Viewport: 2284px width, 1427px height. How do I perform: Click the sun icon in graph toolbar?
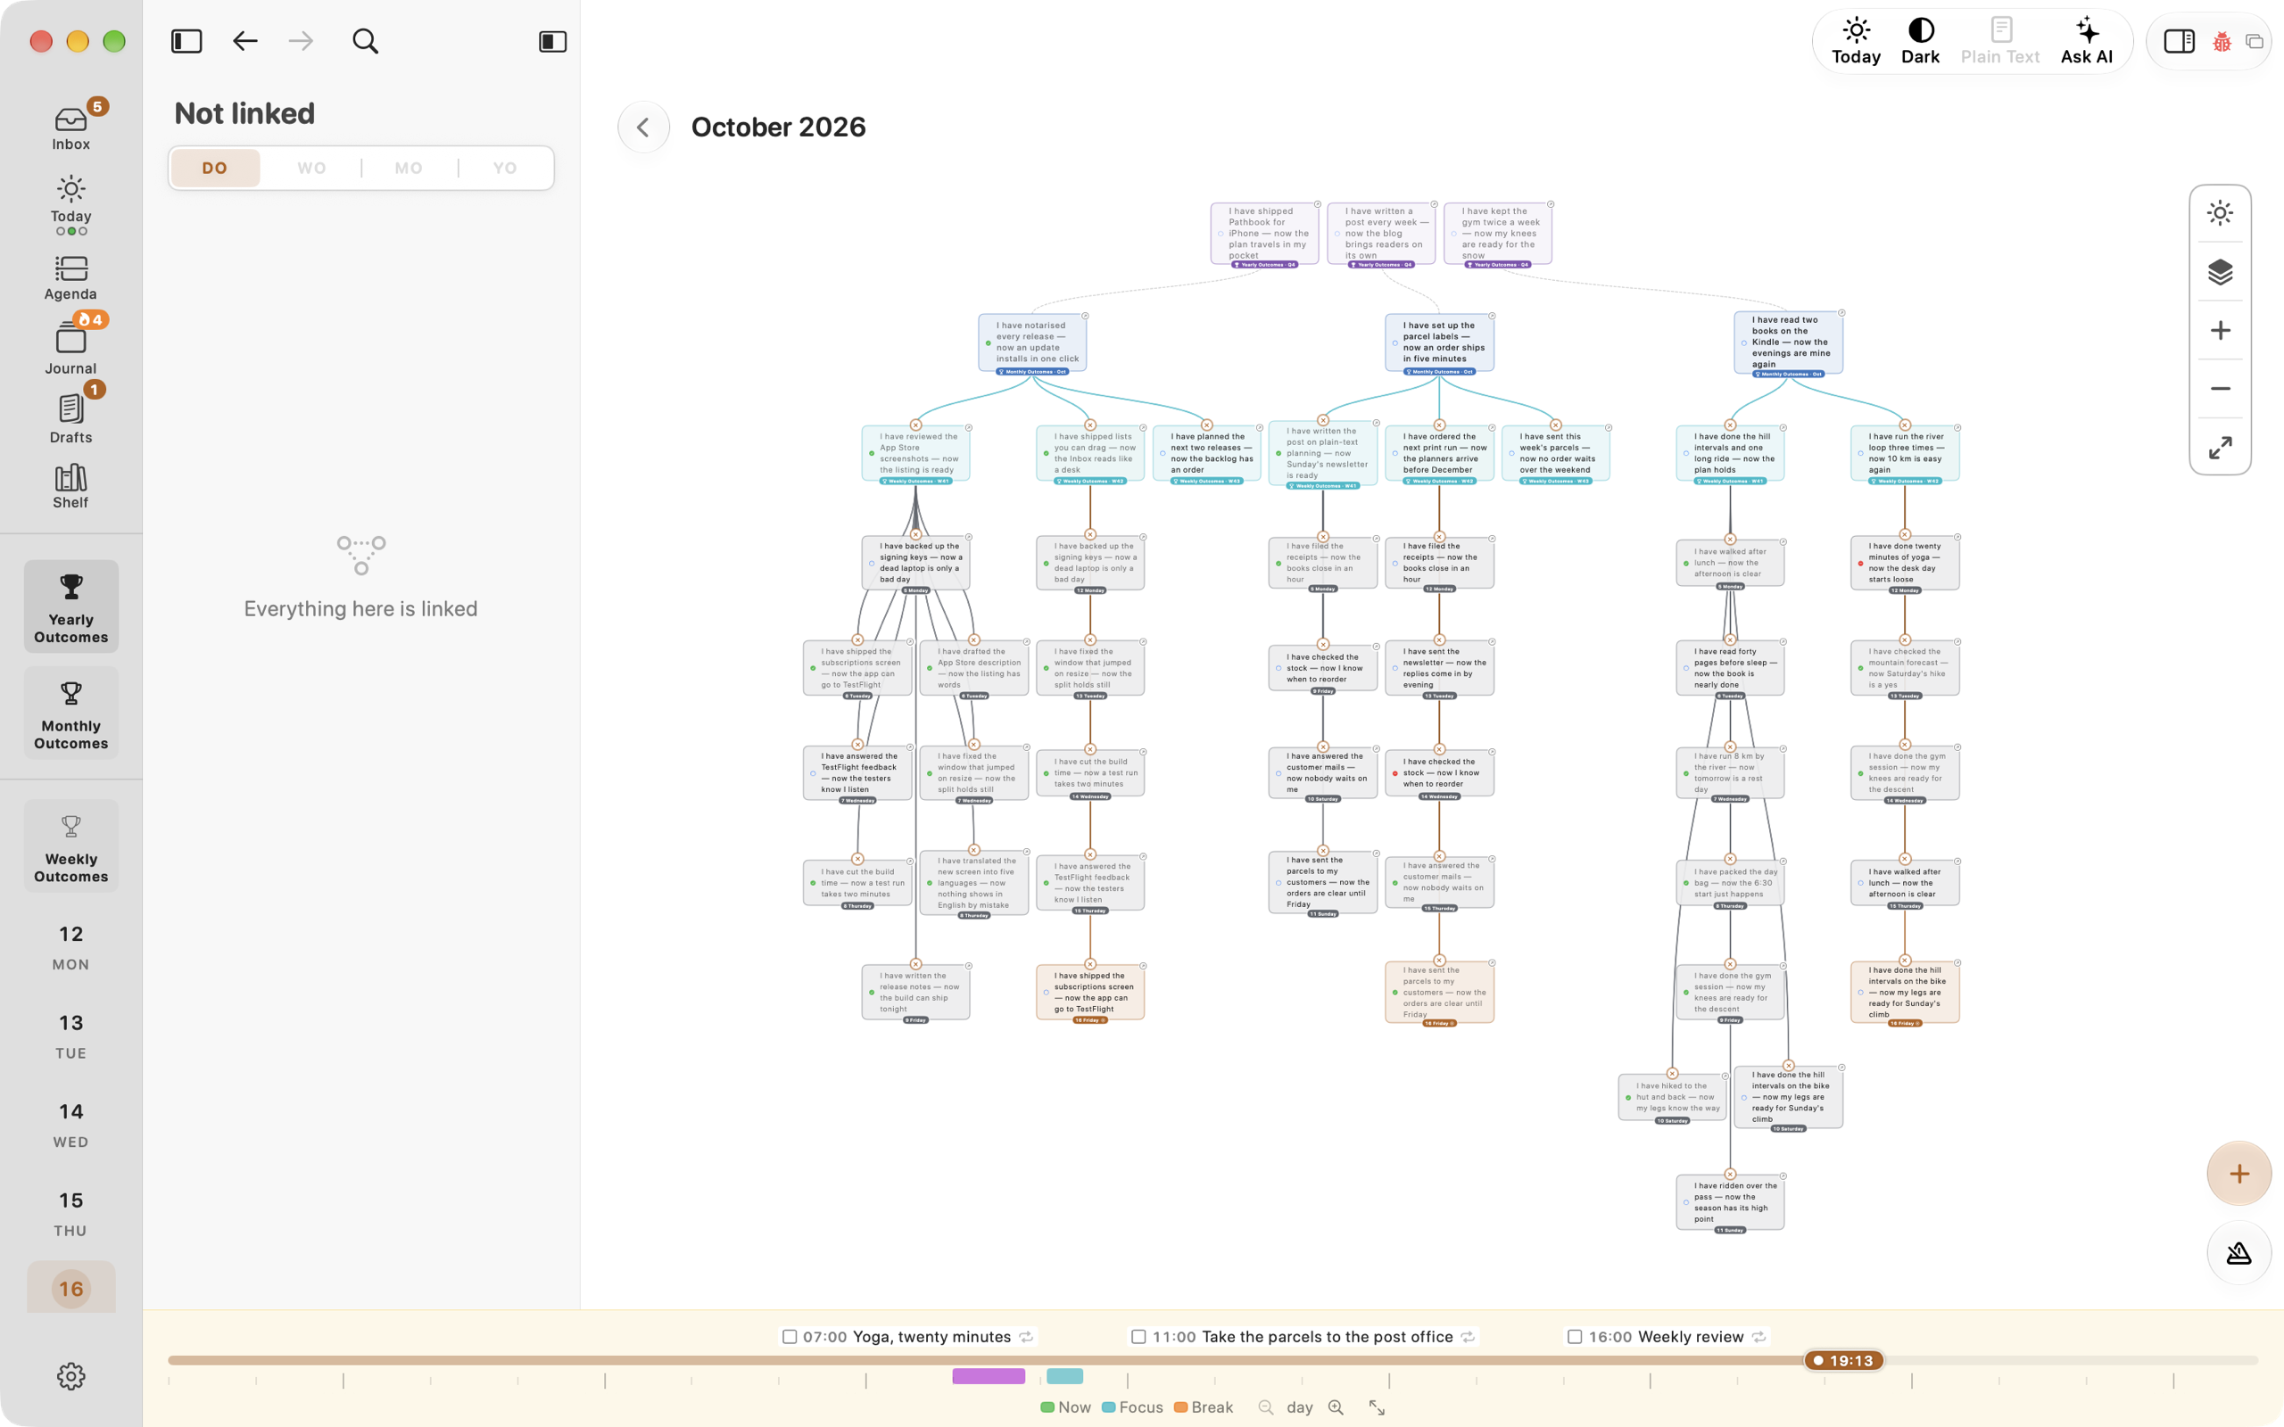2220,213
